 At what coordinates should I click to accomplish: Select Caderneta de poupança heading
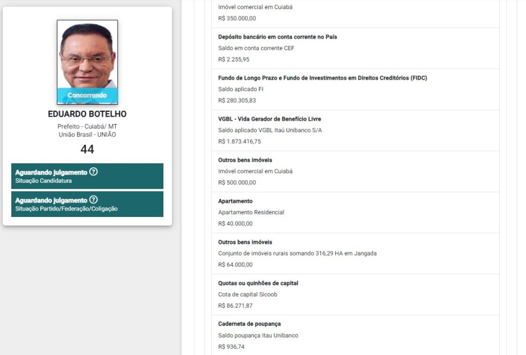249,324
